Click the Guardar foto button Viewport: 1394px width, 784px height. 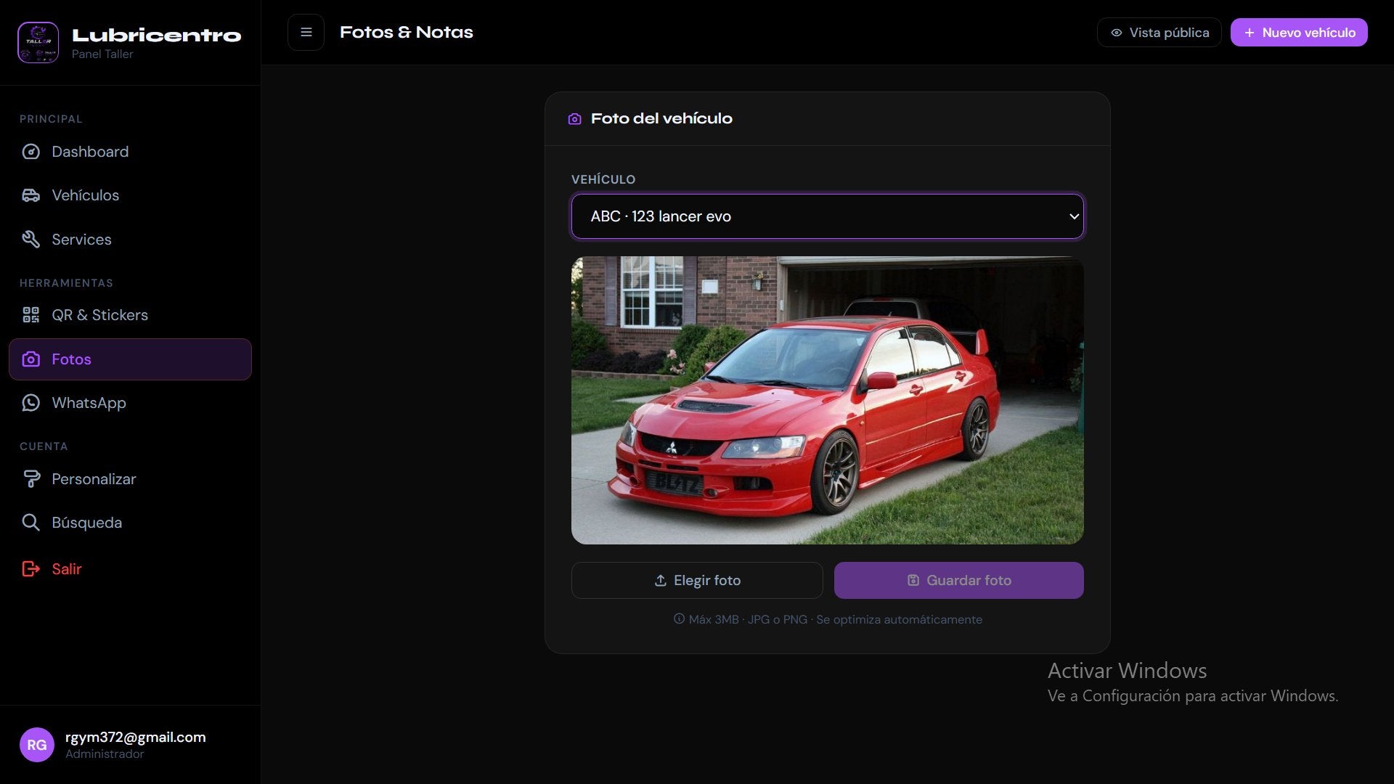(958, 581)
